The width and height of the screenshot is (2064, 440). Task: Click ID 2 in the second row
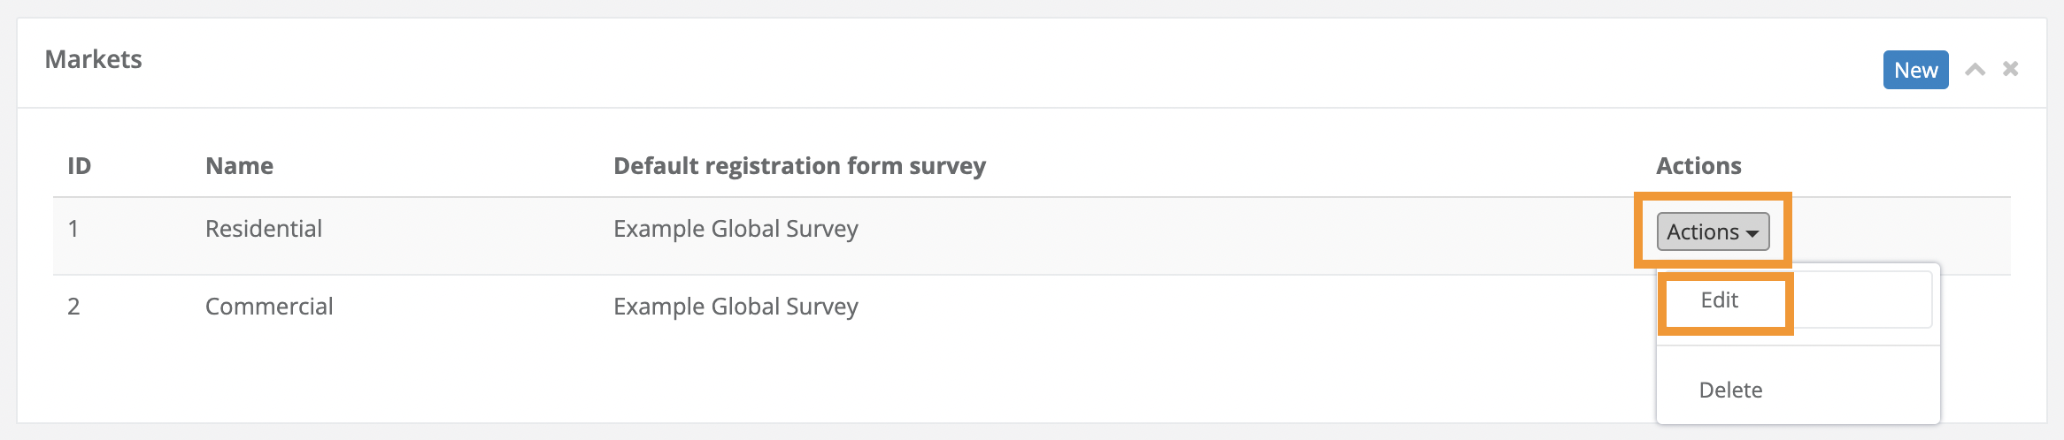pyautogui.click(x=73, y=307)
